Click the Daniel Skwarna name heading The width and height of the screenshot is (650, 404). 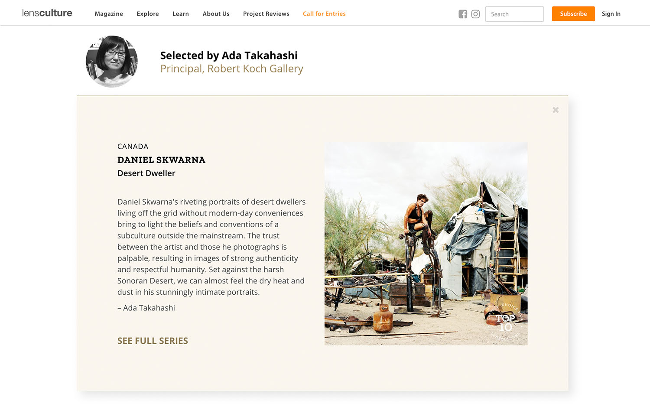pos(161,160)
